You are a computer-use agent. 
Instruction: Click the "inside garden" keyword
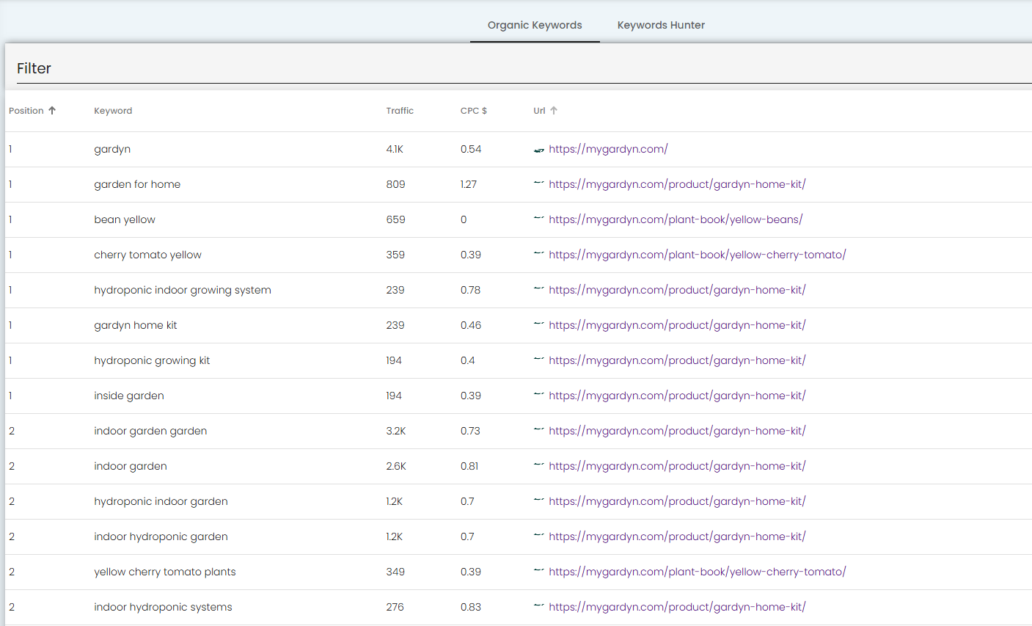click(128, 396)
